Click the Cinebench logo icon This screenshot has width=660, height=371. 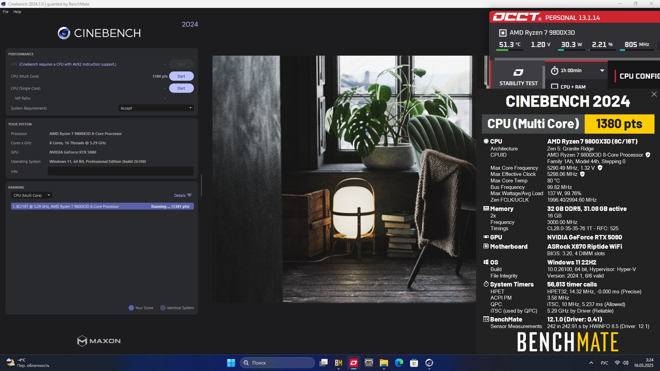[x=64, y=33]
